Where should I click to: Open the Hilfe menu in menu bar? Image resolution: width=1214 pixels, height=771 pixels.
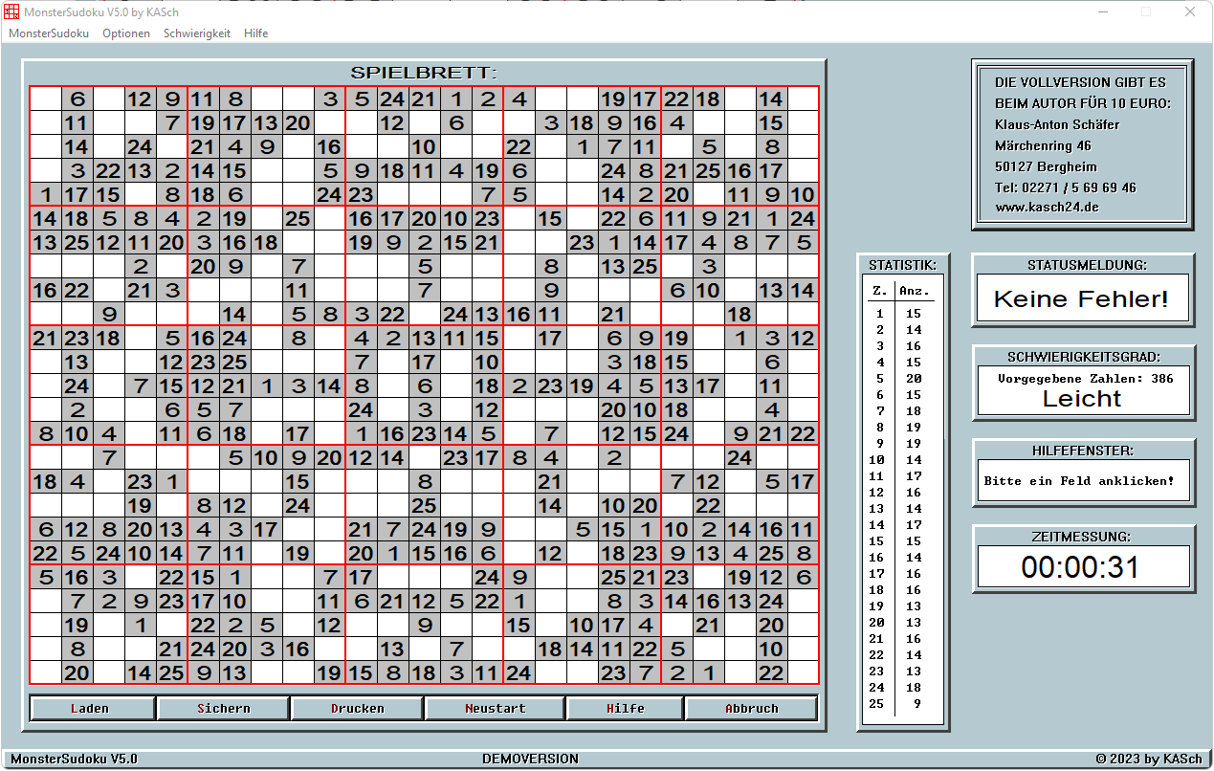[x=255, y=33]
